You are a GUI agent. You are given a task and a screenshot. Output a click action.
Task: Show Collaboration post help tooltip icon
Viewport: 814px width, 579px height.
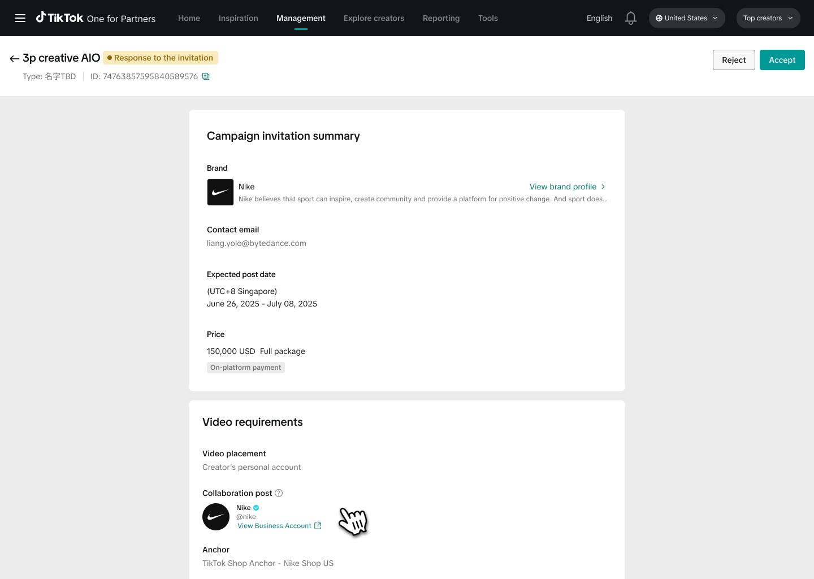[x=279, y=493]
